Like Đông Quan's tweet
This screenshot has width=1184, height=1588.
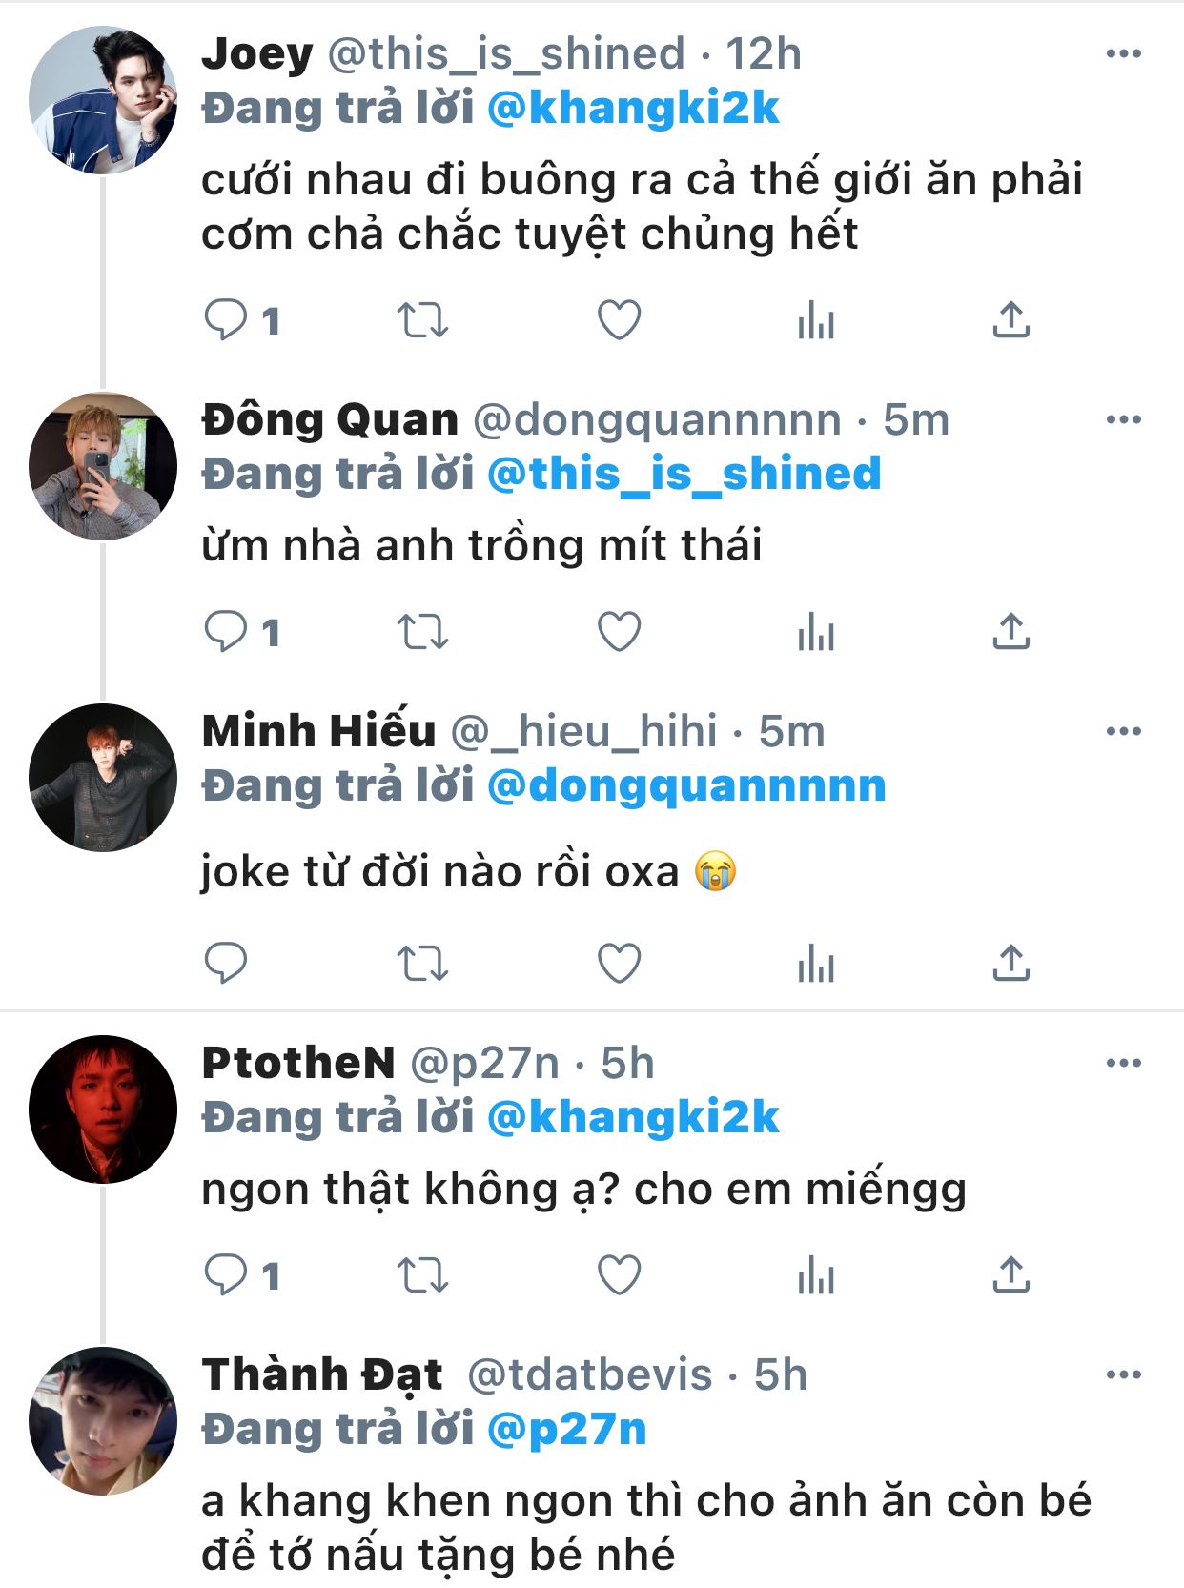pos(619,632)
